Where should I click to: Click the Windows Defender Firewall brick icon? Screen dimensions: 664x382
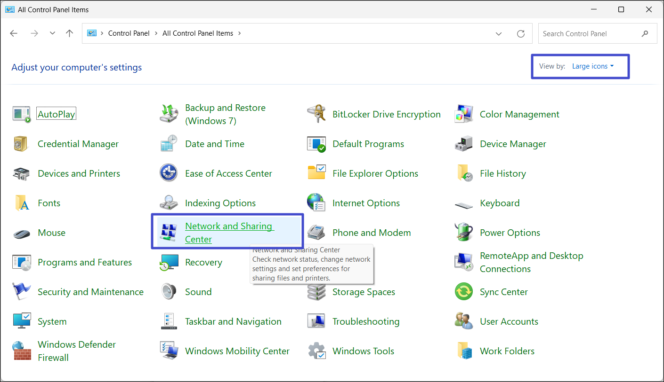point(22,351)
